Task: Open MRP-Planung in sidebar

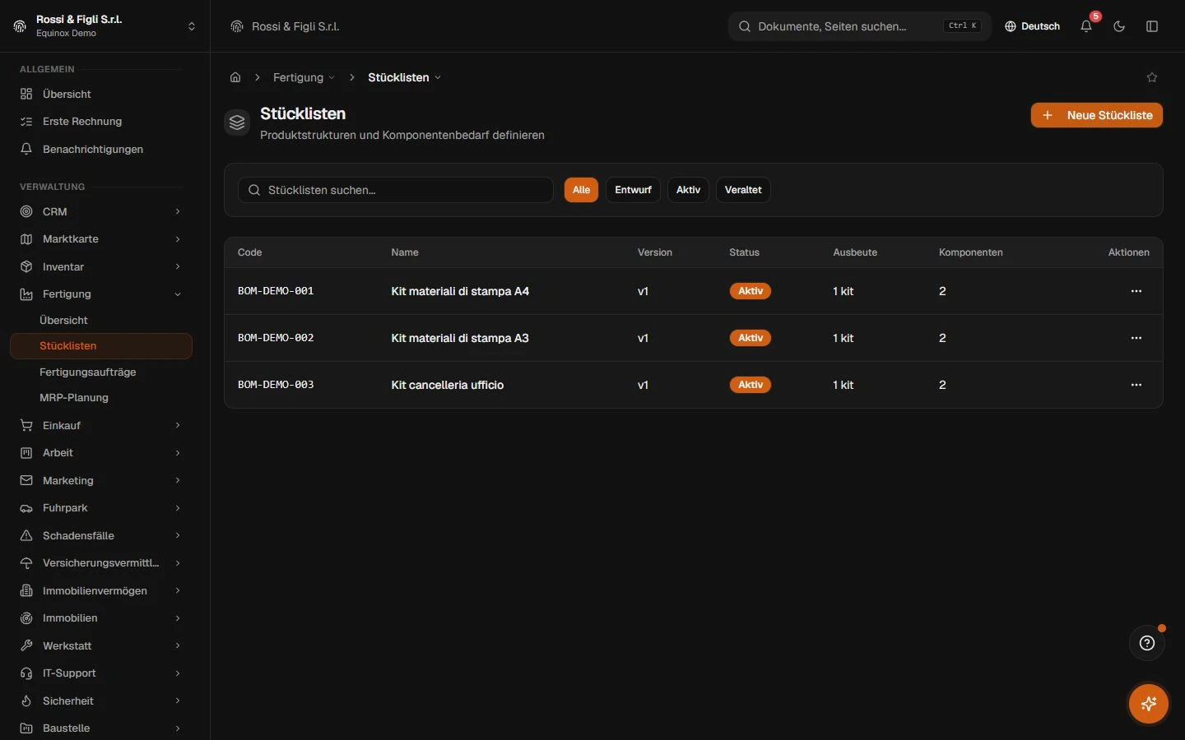Action: (x=101, y=398)
